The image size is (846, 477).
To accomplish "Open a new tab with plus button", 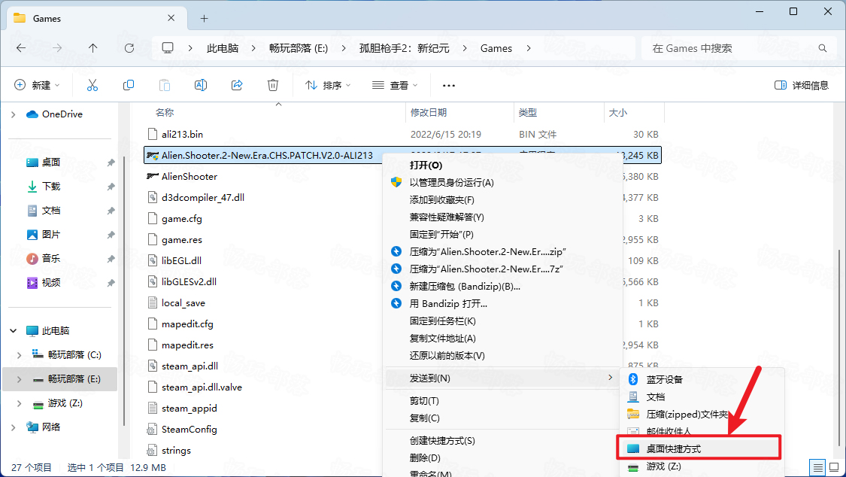I will click(204, 18).
